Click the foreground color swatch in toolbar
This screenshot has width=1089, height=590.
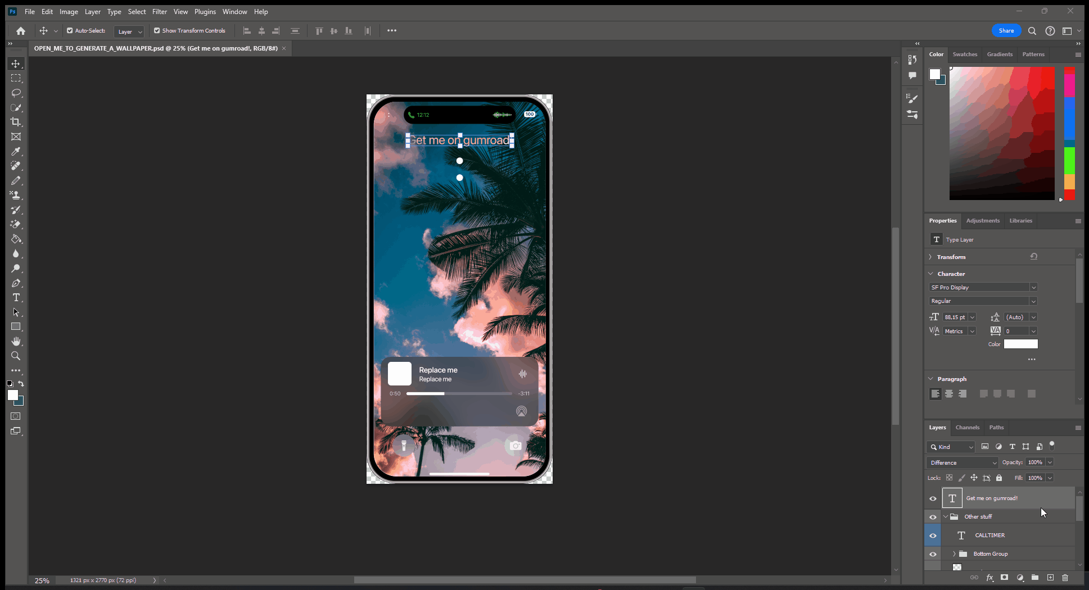tap(13, 396)
